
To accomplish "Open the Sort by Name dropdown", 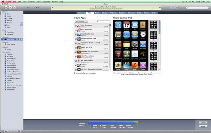I will click(82, 22).
